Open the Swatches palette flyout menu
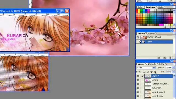 click(174, 7)
